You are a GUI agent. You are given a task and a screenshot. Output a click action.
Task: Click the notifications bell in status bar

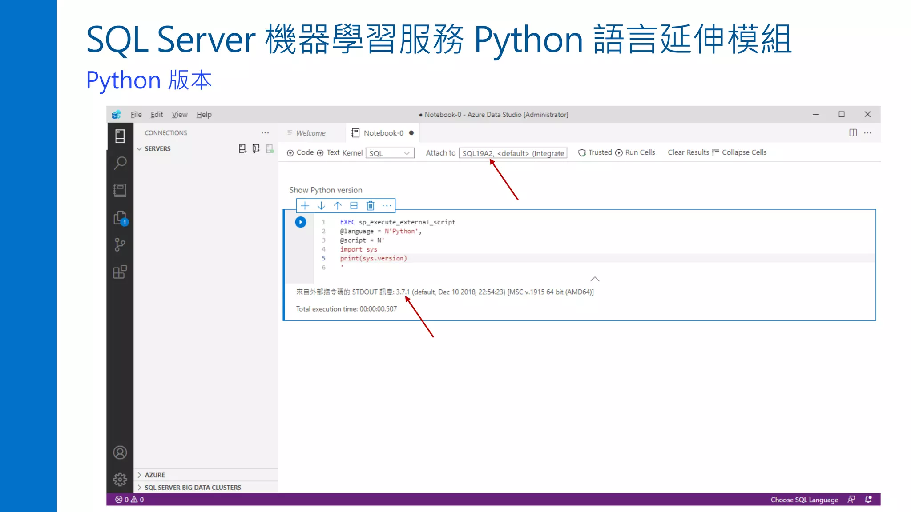868,500
